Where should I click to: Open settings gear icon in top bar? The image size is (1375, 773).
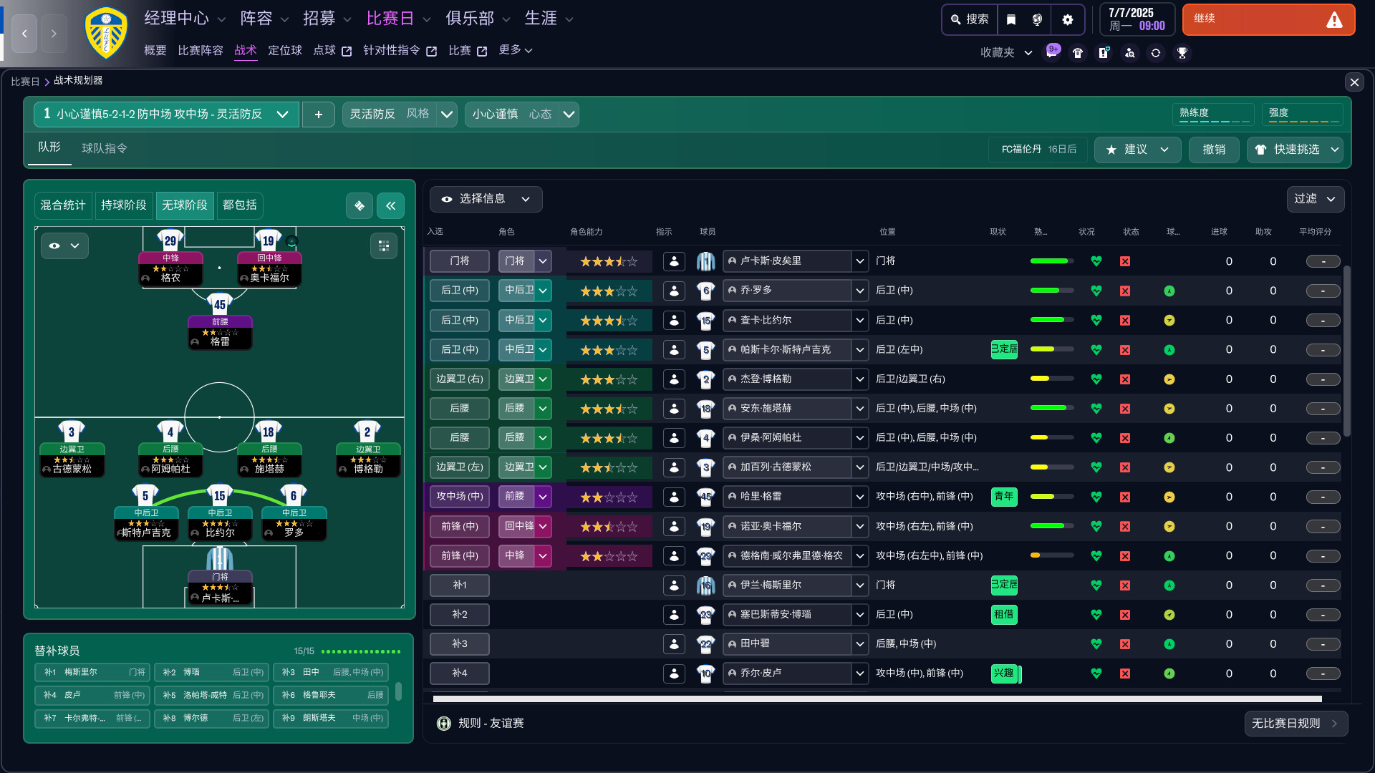pyautogui.click(x=1068, y=19)
